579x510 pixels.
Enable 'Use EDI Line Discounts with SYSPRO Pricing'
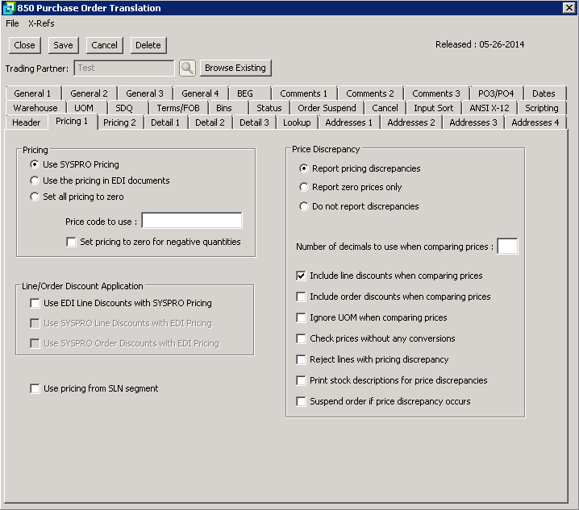pyautogui.click(x=35, y=303)
